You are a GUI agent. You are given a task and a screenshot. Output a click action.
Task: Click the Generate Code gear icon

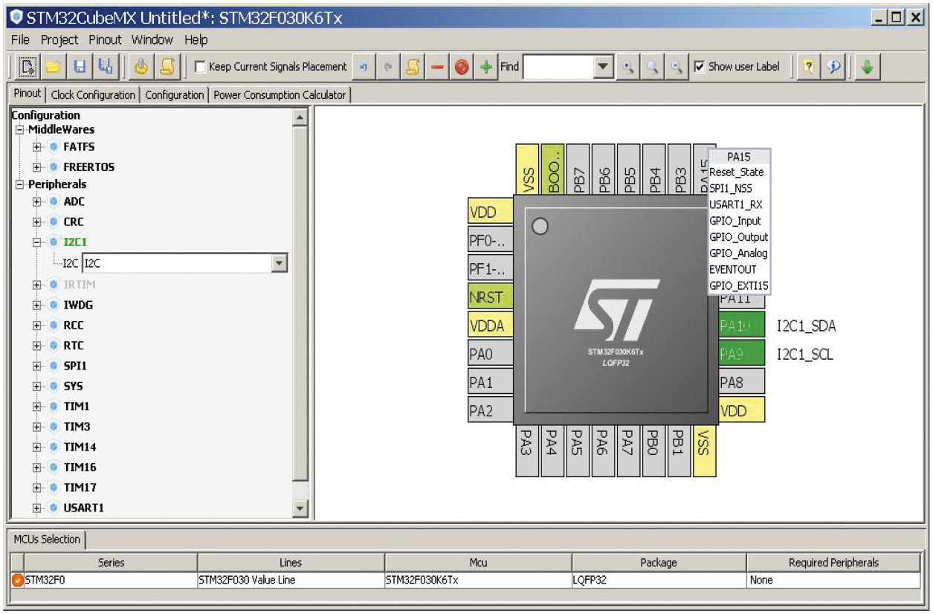coord(141,67)
